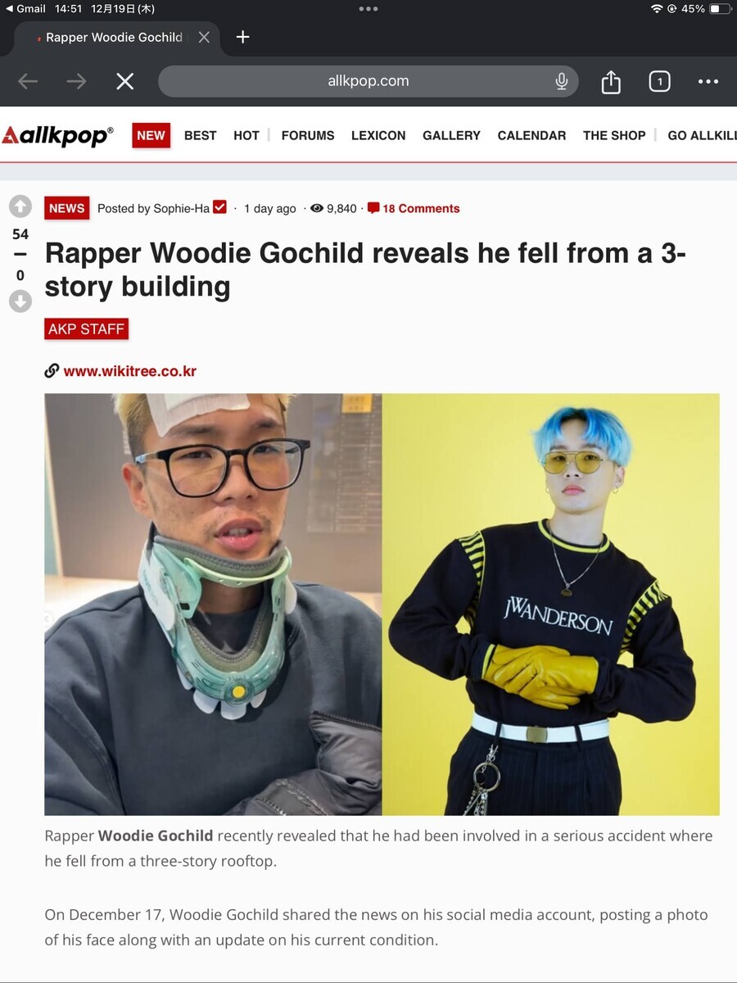The image size is (737, 983).
Task: Open the tab switcher showing 1 tab
Action: tap(659, 81)
